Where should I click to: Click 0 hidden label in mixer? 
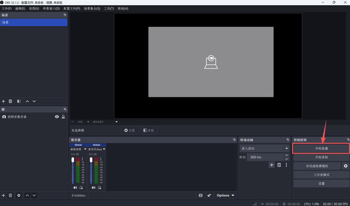point(78,195)
